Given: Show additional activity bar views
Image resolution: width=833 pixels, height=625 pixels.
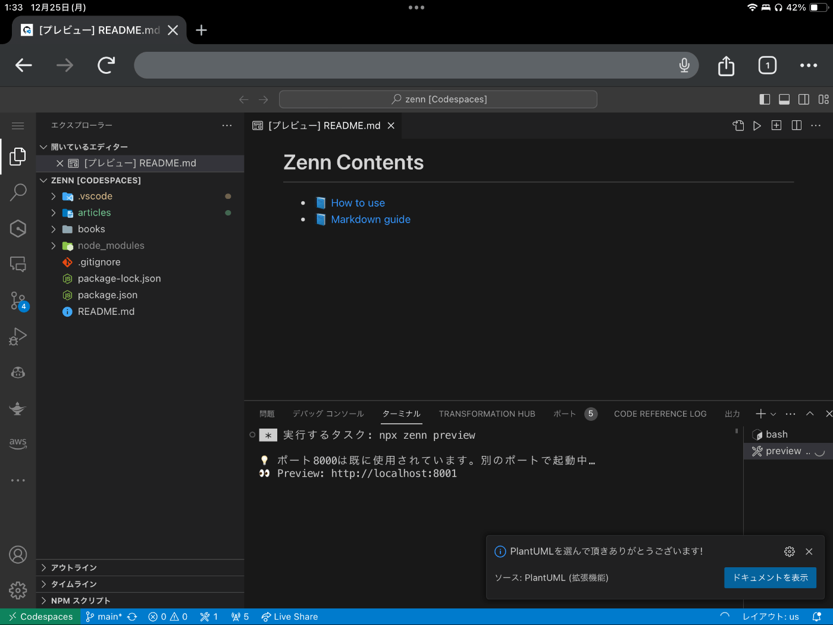Looking at the screenshot, I should pyautogui.click(x=18, y=480).
